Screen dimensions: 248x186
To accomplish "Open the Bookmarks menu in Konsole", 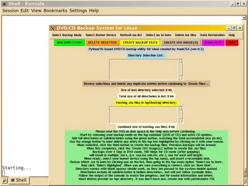I will [55, 10].
